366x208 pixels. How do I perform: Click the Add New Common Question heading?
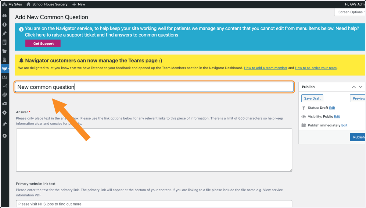tap(52, 17)
